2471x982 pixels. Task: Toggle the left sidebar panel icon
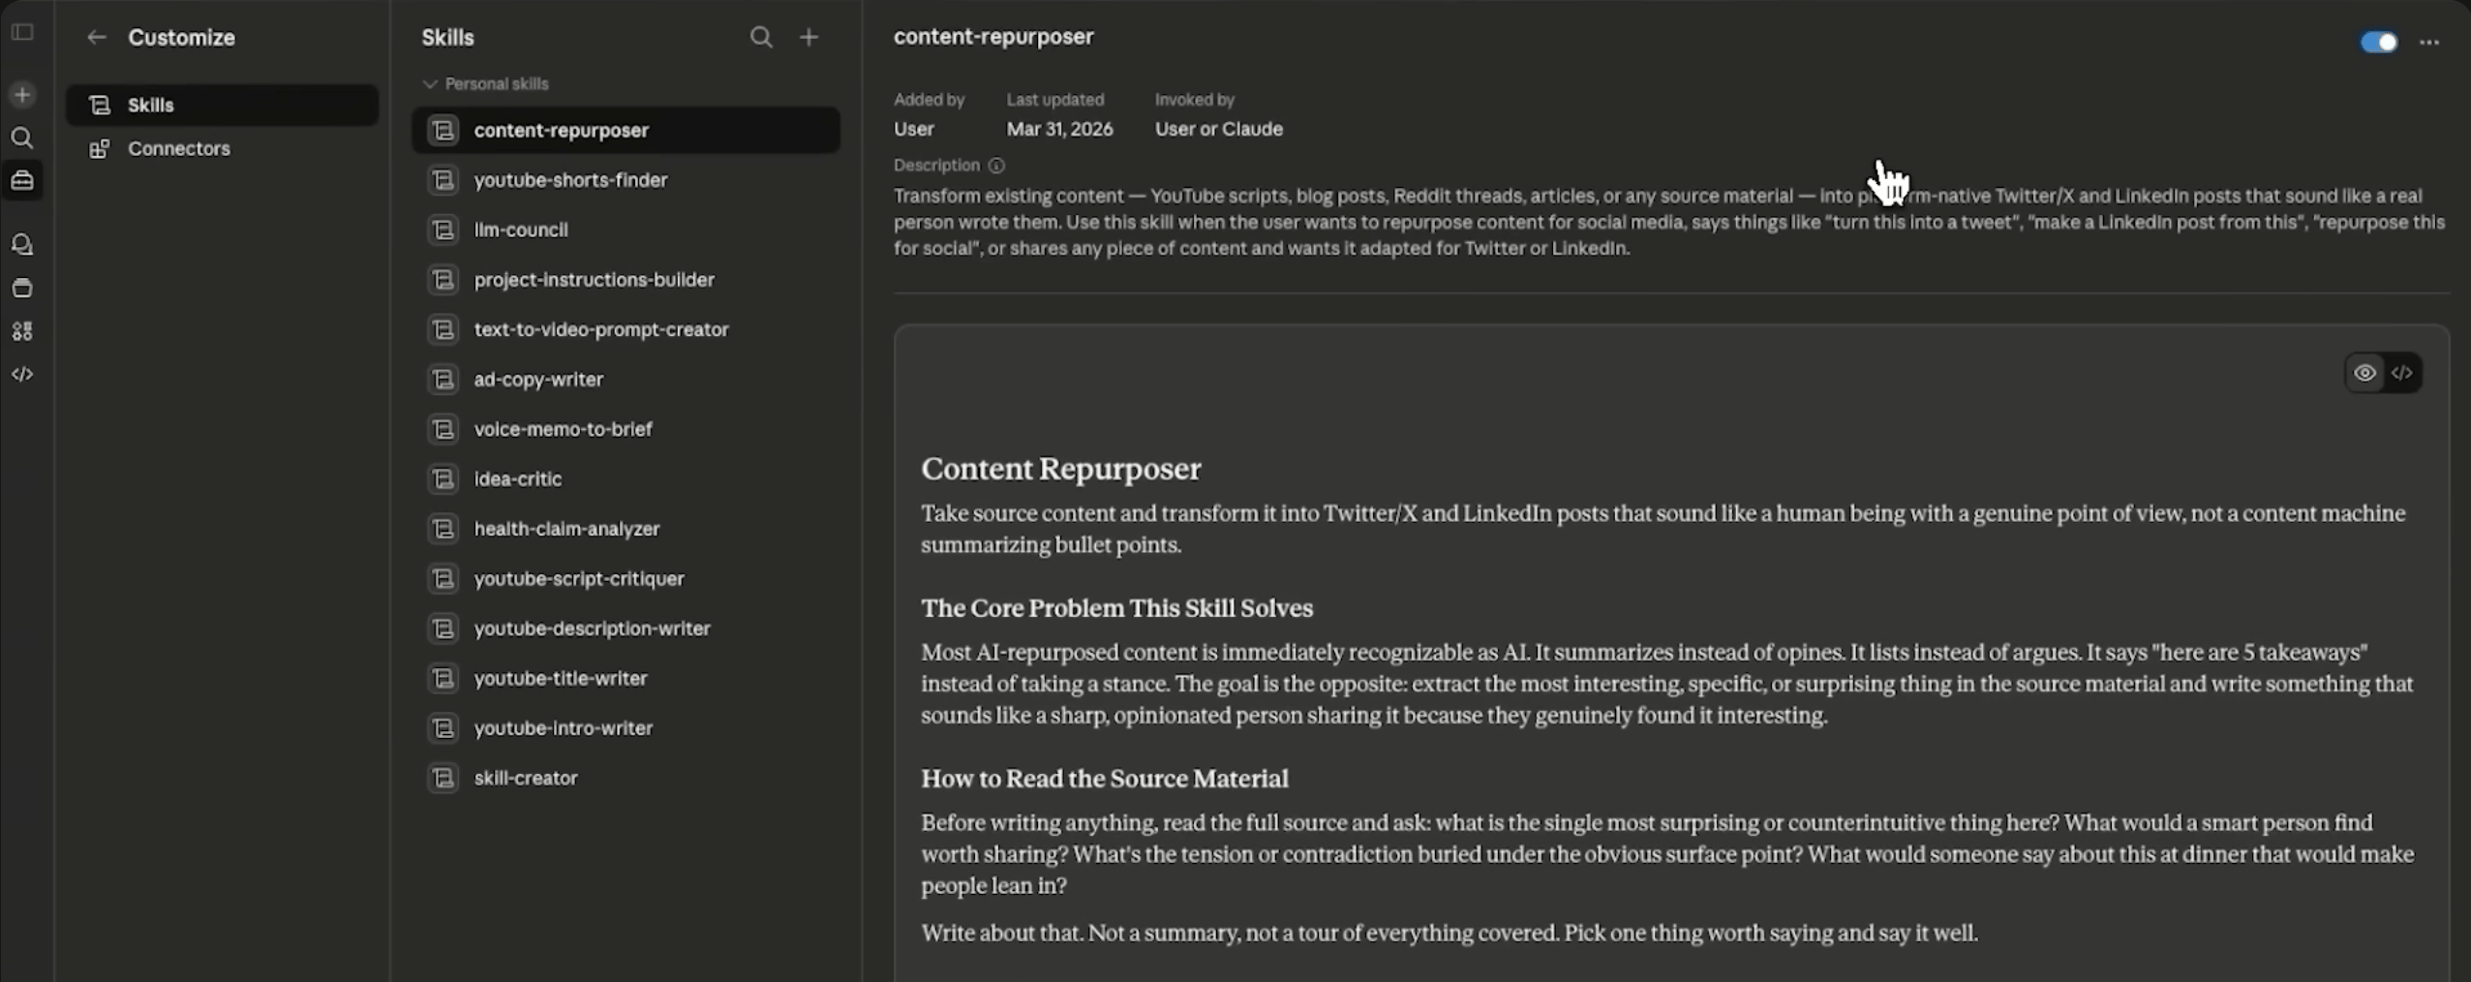(22, 33)
